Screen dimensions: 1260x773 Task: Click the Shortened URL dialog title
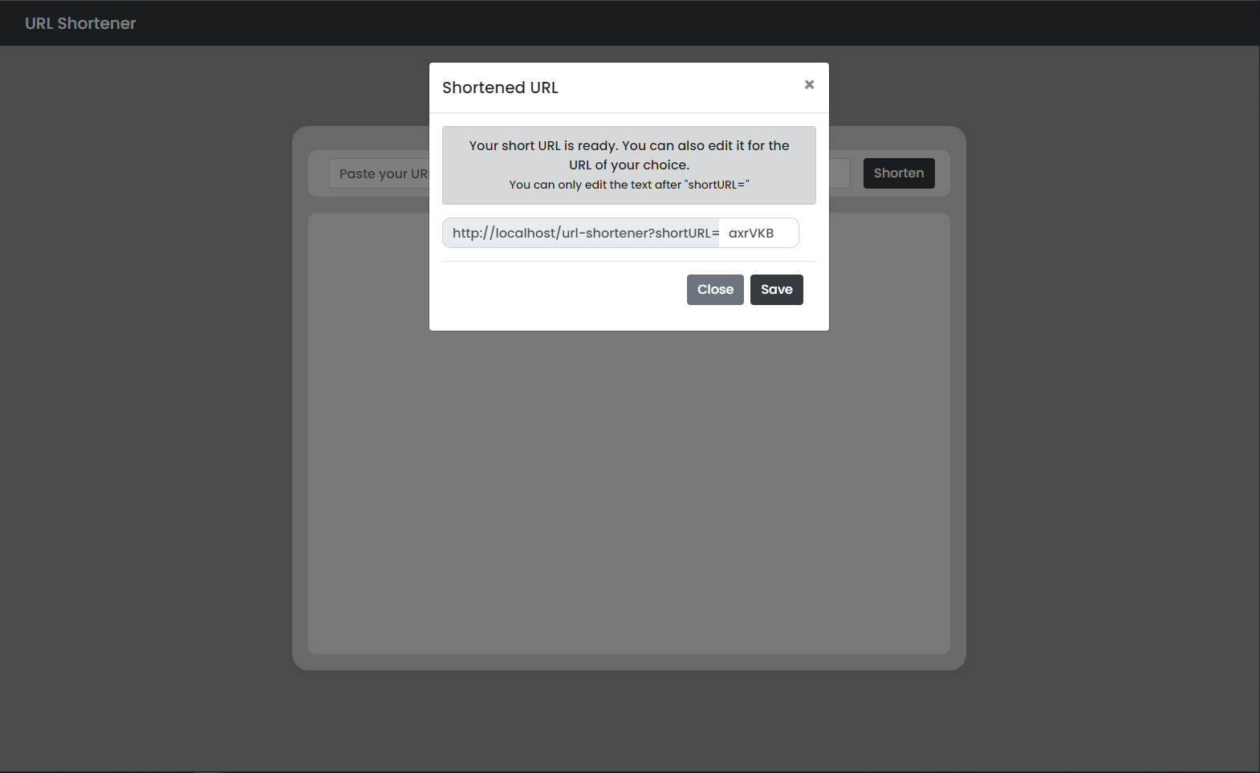(x=500, y=87)
